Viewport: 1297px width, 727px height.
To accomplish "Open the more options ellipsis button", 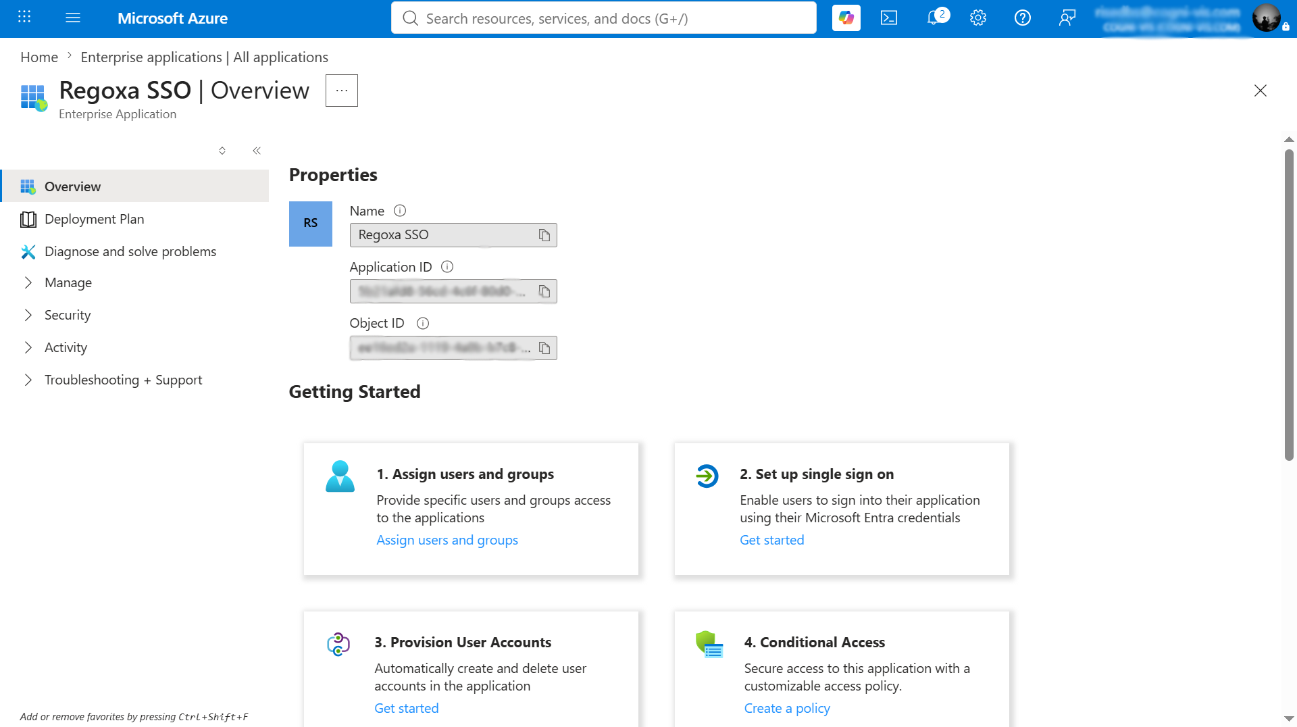I will (342, 91).
